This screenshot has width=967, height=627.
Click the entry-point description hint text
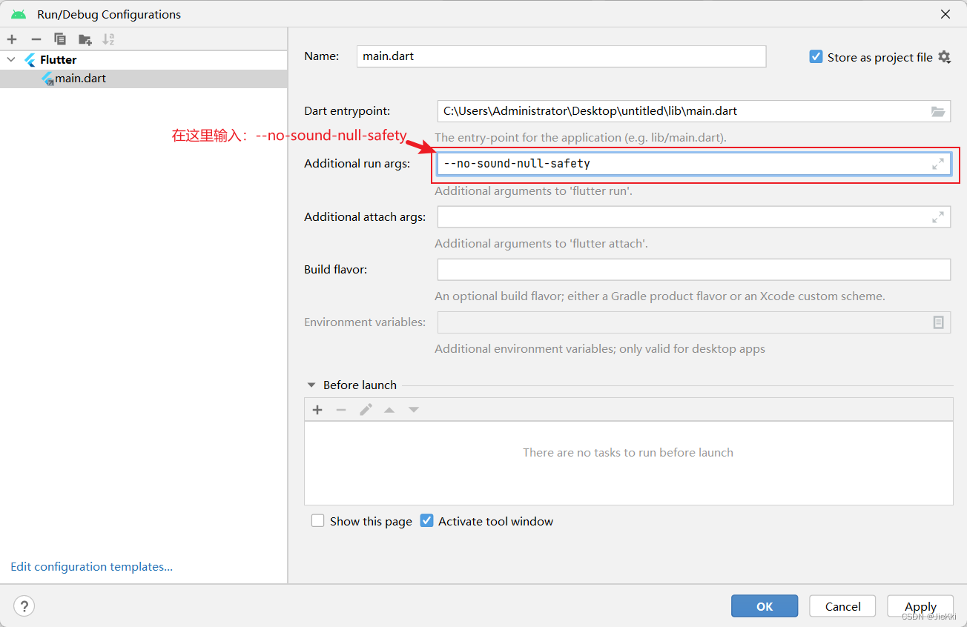click(x=581, y=138)
